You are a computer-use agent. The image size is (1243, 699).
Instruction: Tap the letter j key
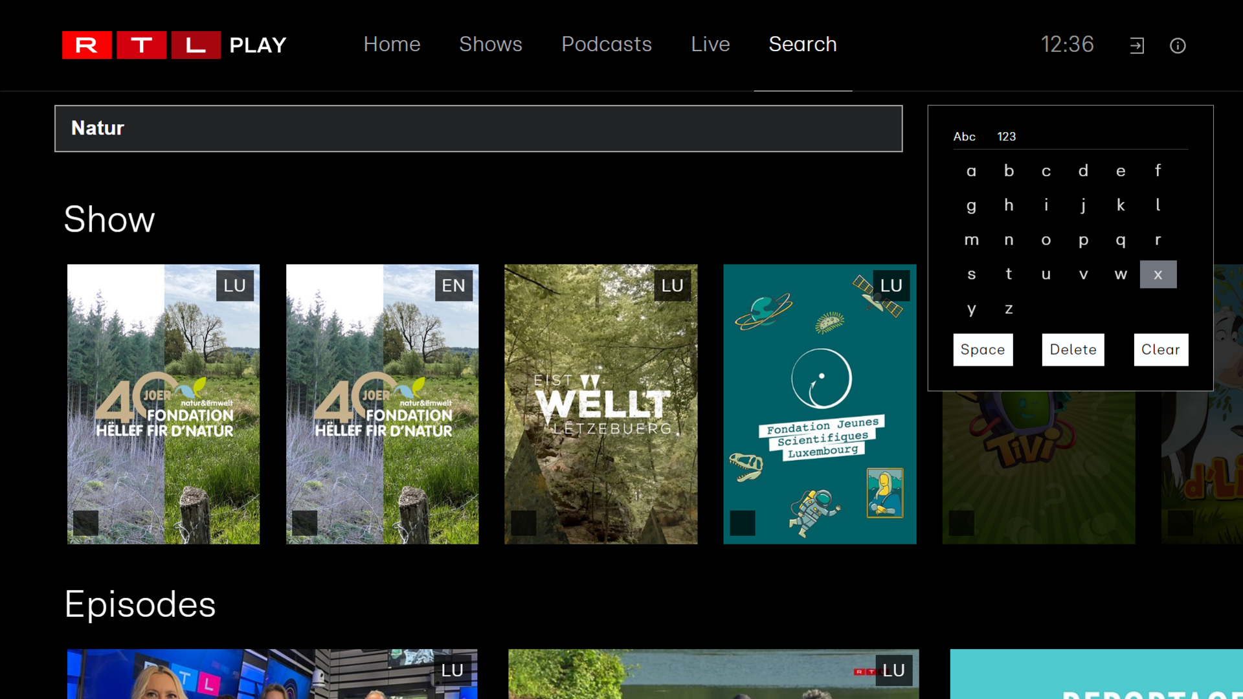coord(1083,206)
